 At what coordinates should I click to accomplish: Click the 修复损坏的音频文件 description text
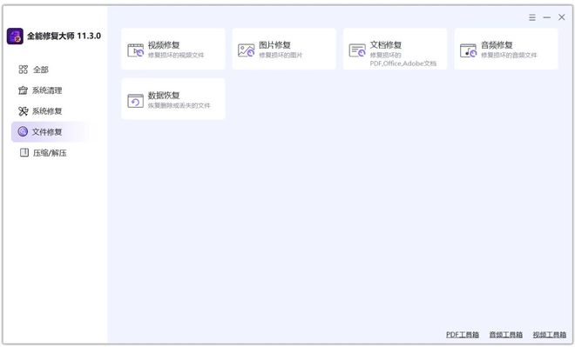point(509,56)
